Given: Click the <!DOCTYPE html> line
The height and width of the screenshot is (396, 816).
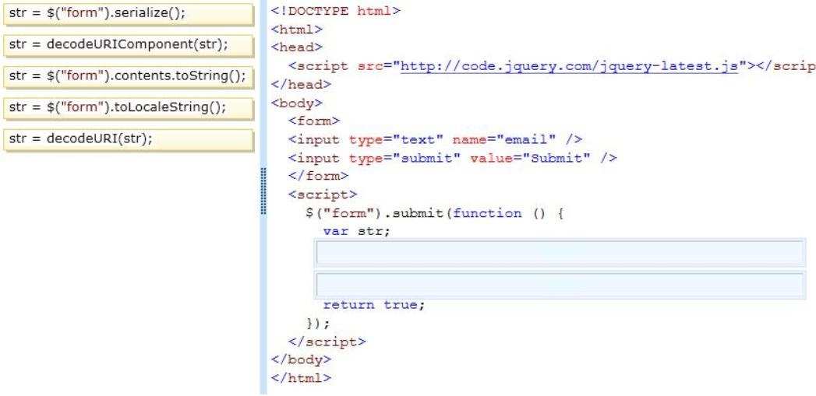Looking at the screenshot, I should (x=336, y=10).
